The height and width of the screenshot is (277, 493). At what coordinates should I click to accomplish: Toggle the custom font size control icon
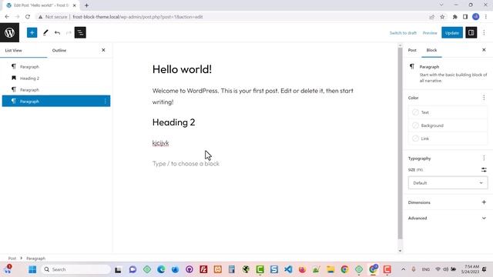tap(484, 170)
